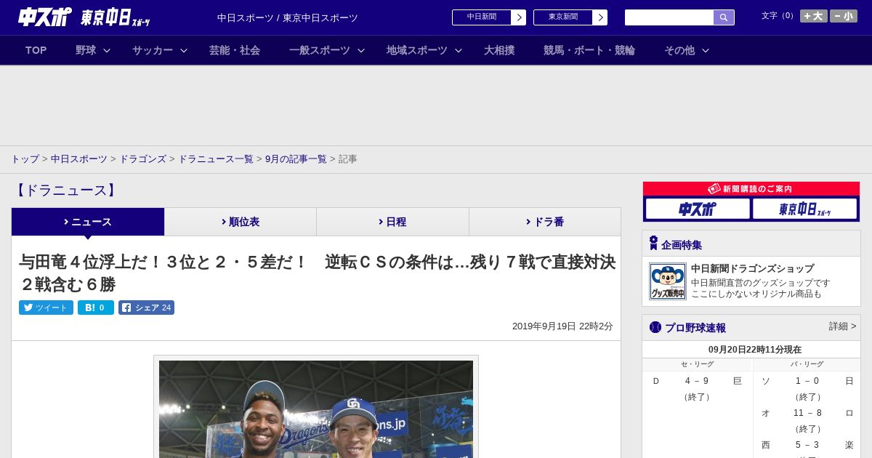872x458 pixels.
Task: Click セ・リーグ column header
Action: coord(697,364)
